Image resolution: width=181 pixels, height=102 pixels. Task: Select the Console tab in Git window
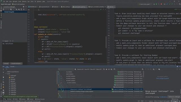[12, 67]
